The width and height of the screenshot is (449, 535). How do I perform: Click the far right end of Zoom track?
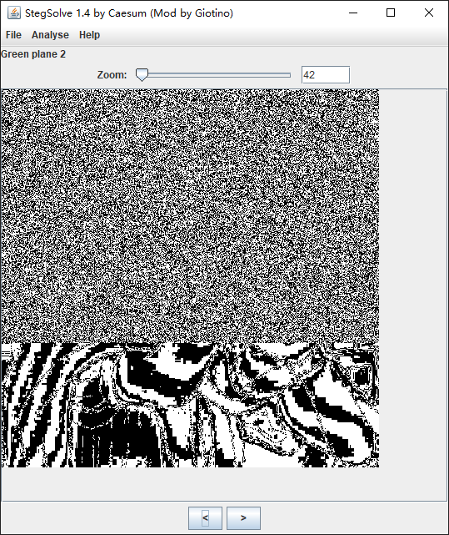point(290,75)
